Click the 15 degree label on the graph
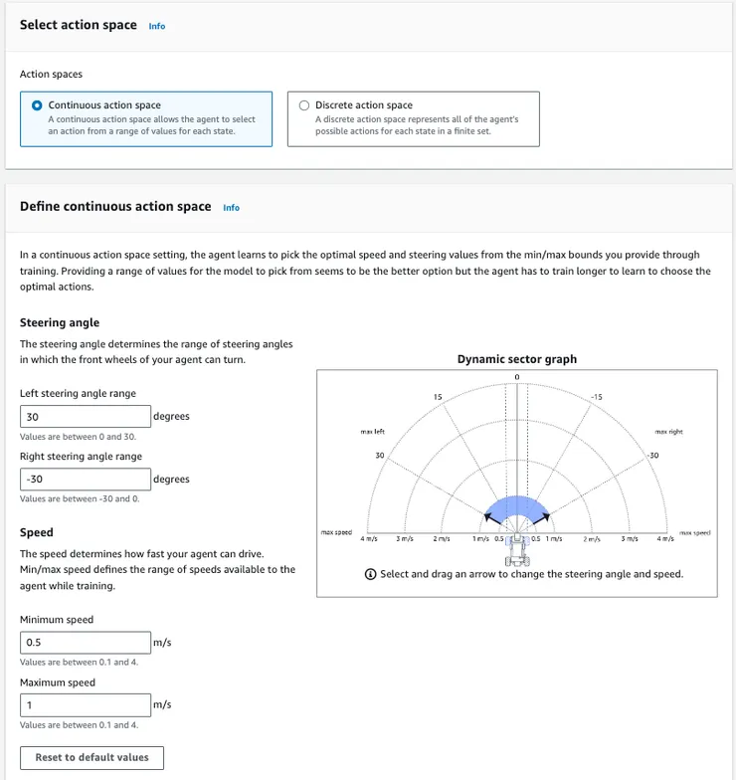Viewport: 736px width, 780px height. 438,397
